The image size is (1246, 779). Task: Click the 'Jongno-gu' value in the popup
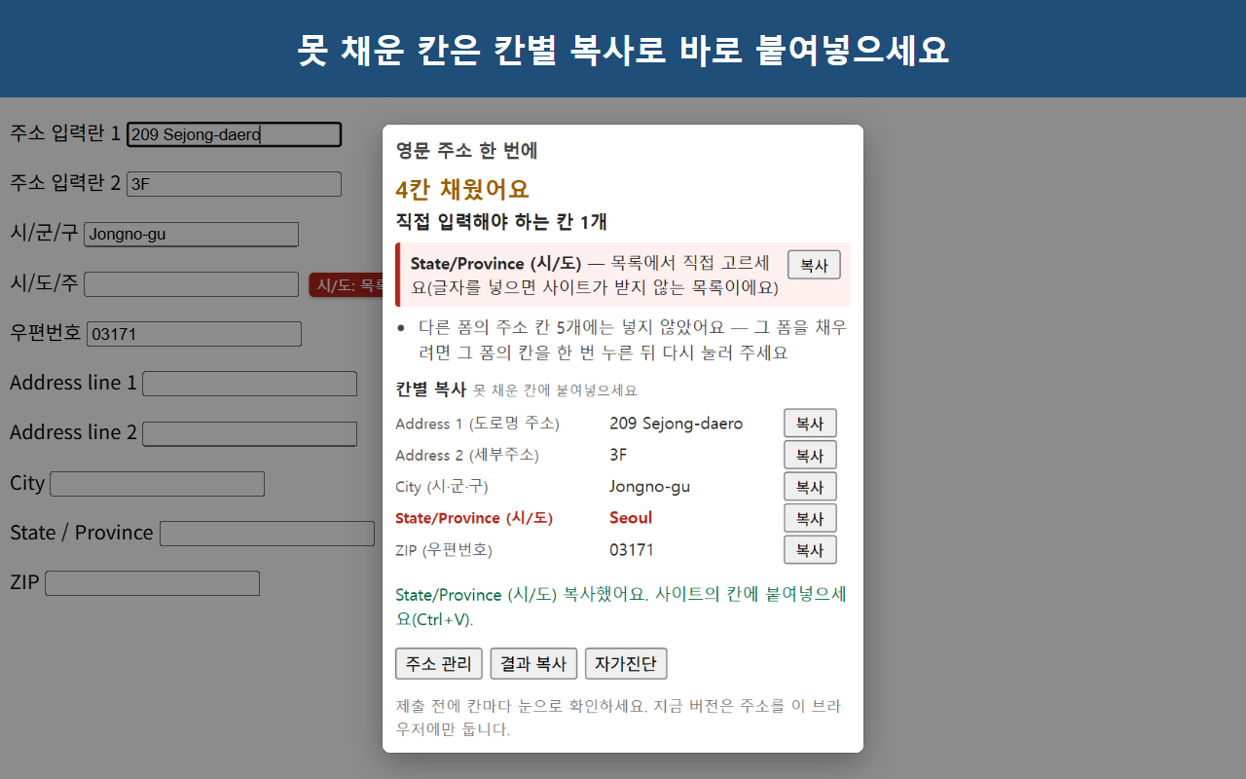(x=649, y=487)
